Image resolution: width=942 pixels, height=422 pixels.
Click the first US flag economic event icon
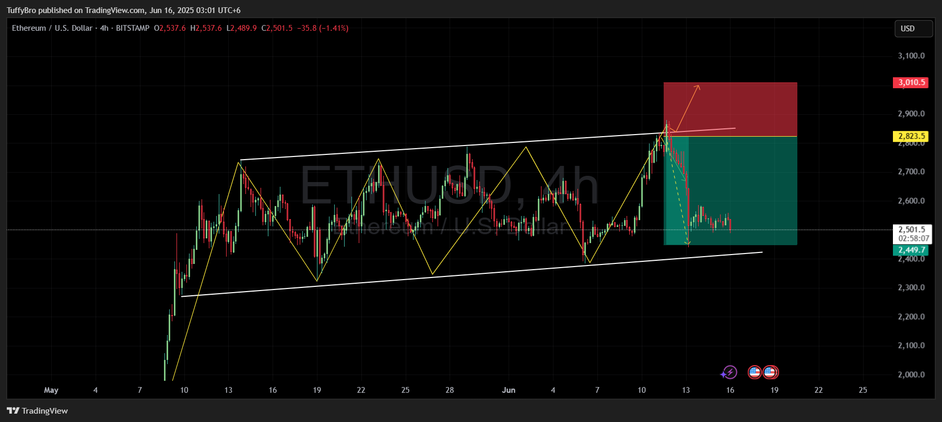755,372
